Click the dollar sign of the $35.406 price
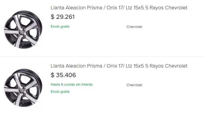This screenshot has width=203, height=113. coord(52,75)
